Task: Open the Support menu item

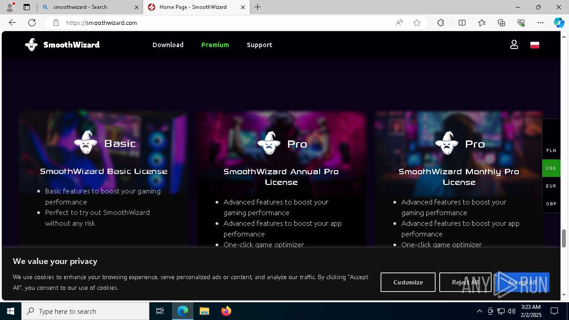Action: pos(260,45)
